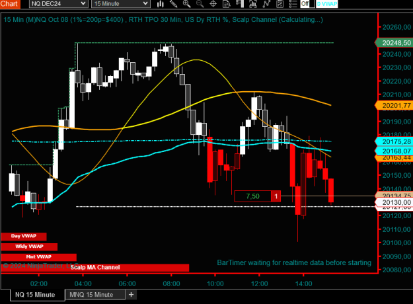The width and height of the screenshot is (413, 304).
Task: Click the 20163,44 orange price marker
Action: point(394,158)
